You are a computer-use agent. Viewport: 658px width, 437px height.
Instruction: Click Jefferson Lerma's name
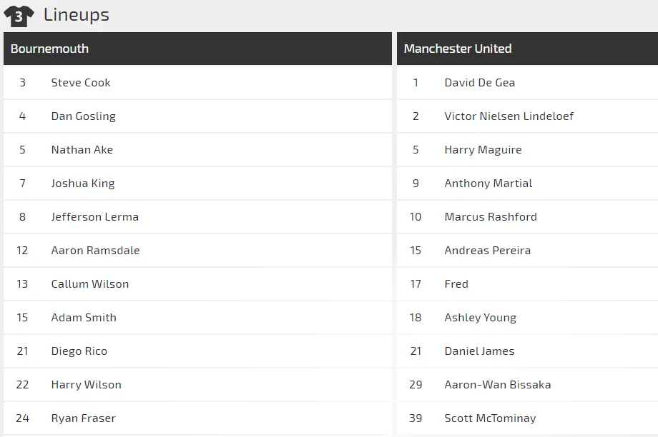pos(95,217)
